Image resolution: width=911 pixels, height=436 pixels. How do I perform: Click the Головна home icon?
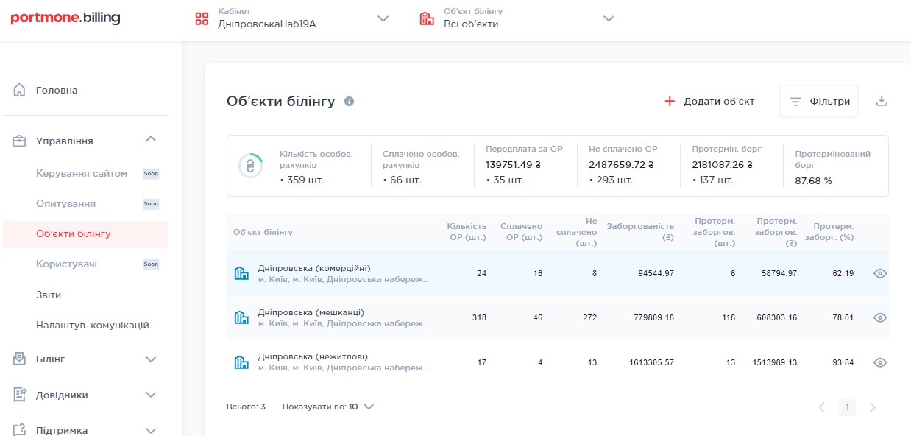[20, 90]
